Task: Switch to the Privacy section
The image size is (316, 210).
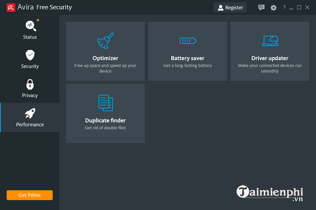Action: pyautogui.click(x=30, y=88)
